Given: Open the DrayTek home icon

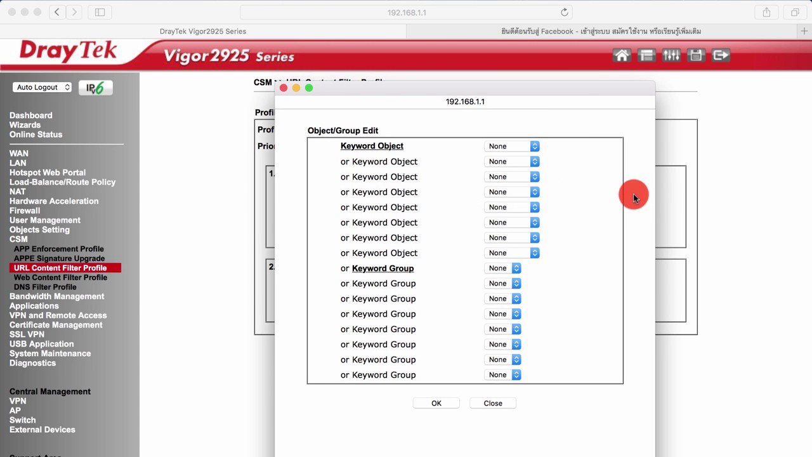Looking at the screenshot, I should 622,56.
